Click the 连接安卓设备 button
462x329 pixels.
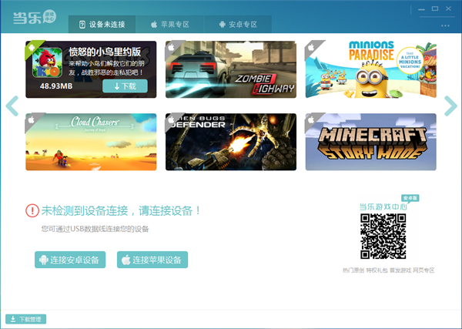[69, 260]
